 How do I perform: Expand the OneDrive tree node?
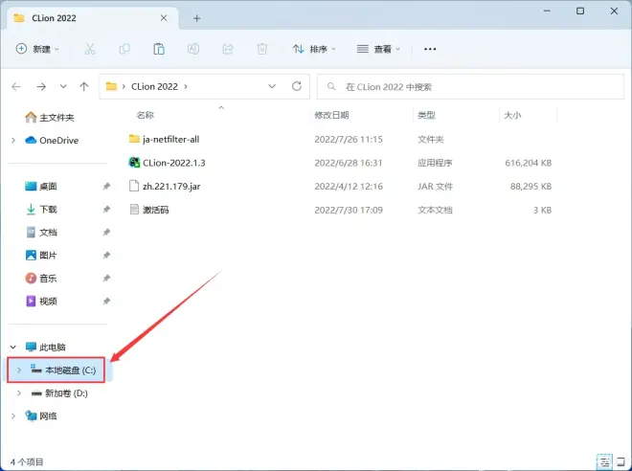pyautogui.click(x=13, y=140)
